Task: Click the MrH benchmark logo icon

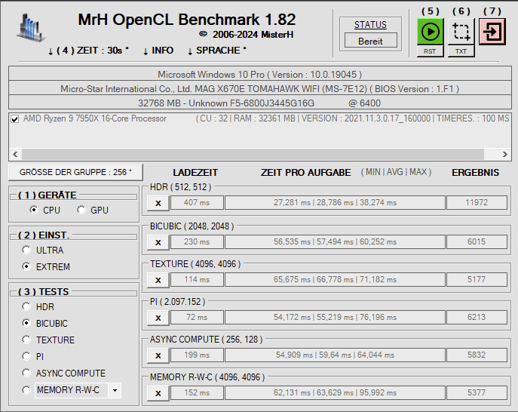Action: (31, 28)
